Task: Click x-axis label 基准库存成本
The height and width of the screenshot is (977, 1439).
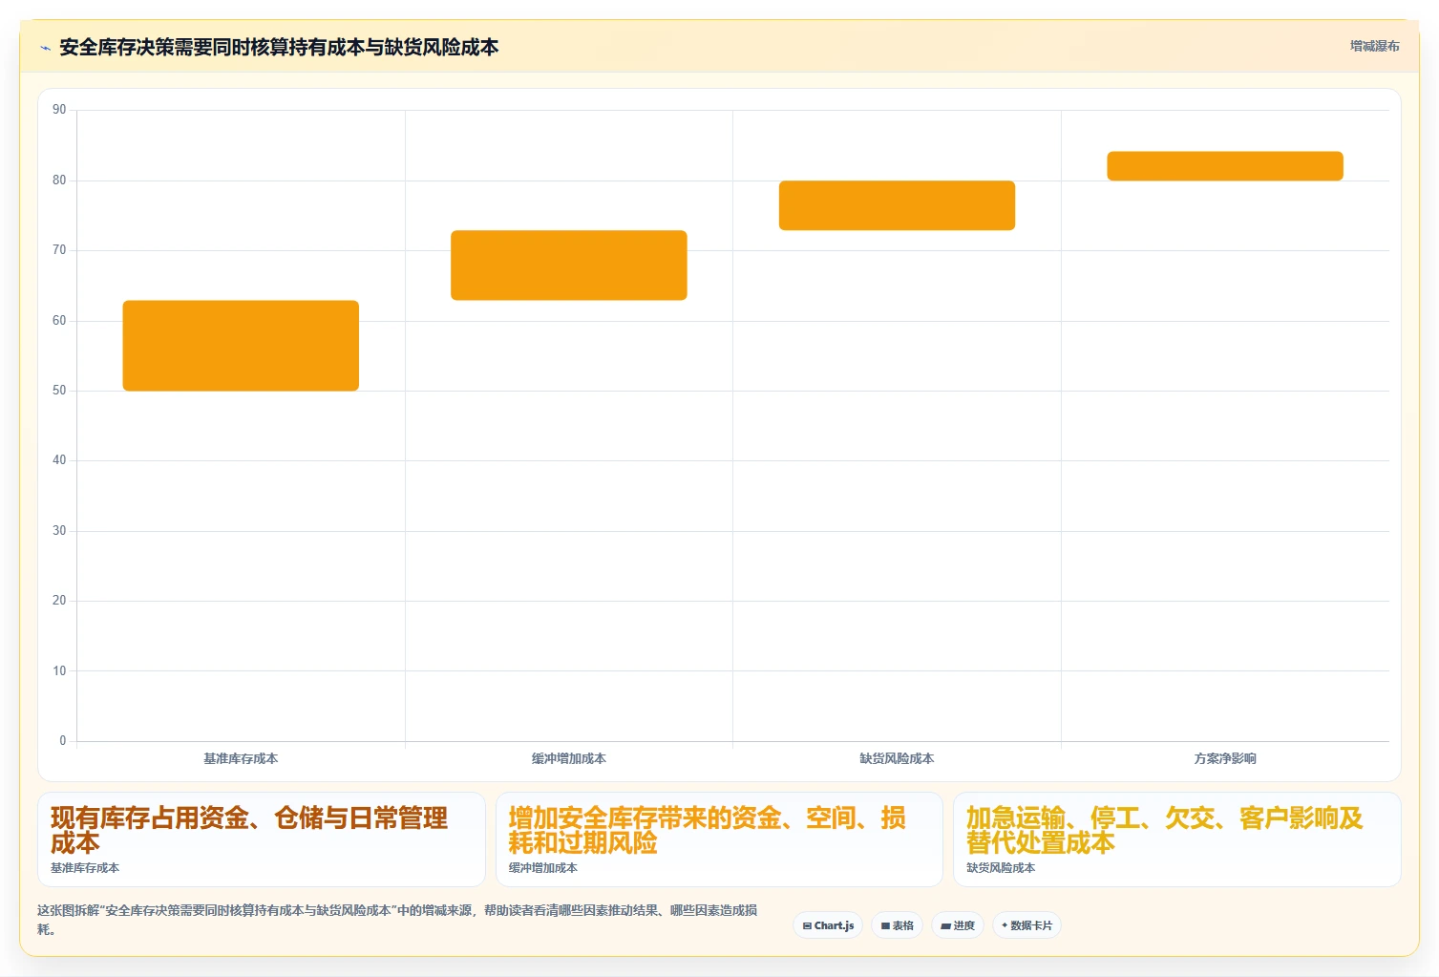Action: [x=241, y=758]
